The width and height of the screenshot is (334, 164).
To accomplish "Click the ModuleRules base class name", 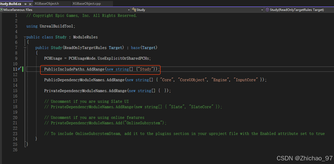I will (x=85, y=37).
